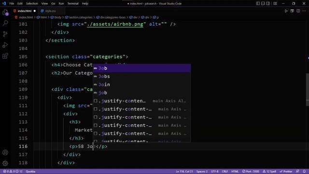Screen dimensions: 309x174
Task: Click Split Editor Right icon
Action: (x=298, y=11)
